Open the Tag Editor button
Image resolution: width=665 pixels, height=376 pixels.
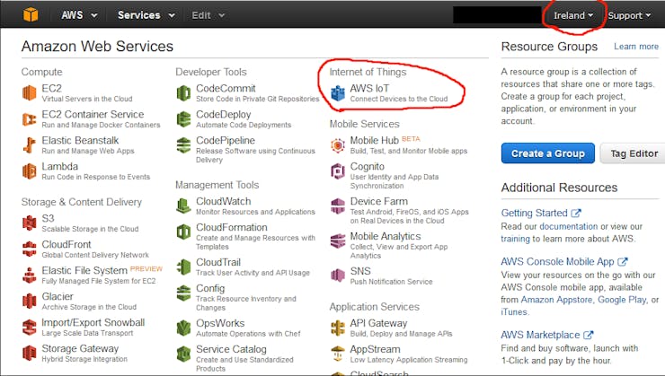point(634,153)
